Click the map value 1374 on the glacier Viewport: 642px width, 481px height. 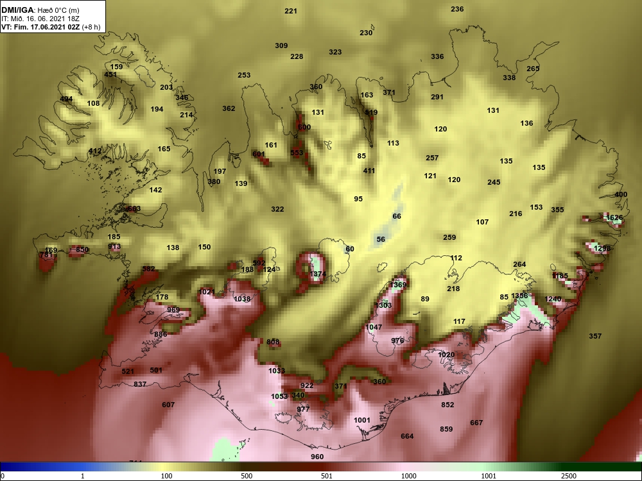coord(318,274)
